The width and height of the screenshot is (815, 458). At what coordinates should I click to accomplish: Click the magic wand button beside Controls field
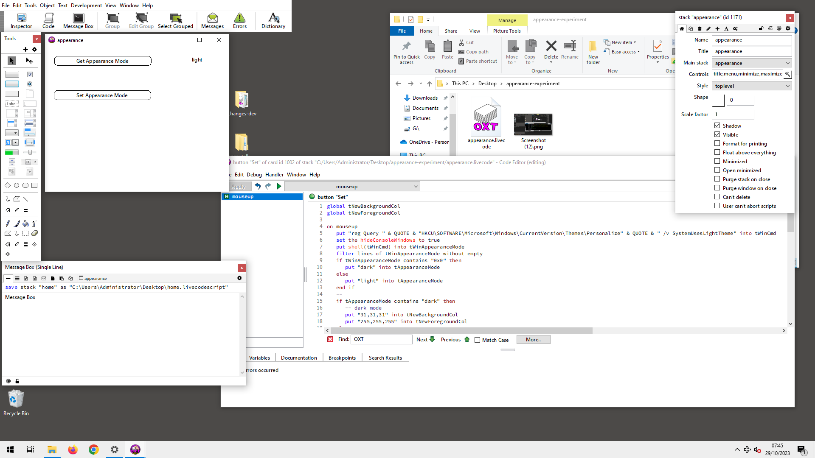point(788,74)
